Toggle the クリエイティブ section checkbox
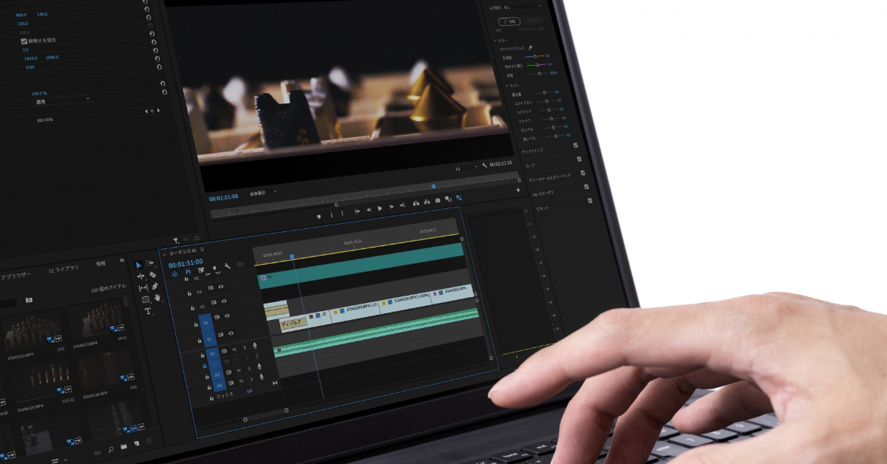The width and height of the screenshot is (887, 464). click(575, 145)
